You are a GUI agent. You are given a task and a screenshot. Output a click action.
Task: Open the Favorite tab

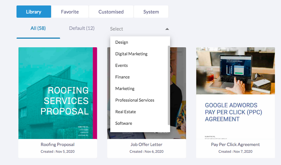(70, 12)
